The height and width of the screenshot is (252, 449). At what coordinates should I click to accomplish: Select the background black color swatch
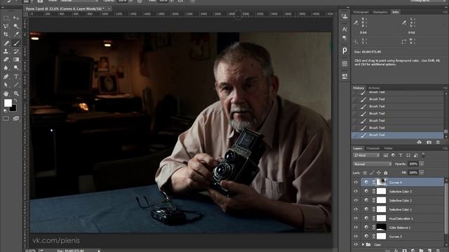[13, 108]
